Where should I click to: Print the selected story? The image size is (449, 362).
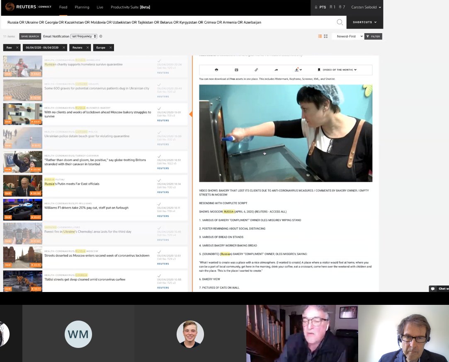pos(216,70)
